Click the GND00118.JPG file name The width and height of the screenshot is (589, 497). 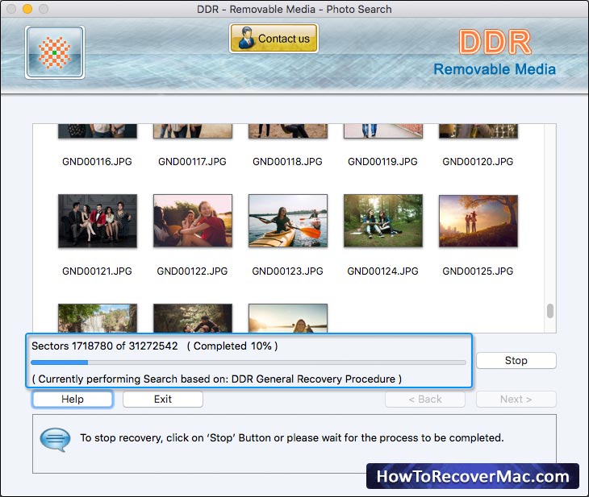287,162
